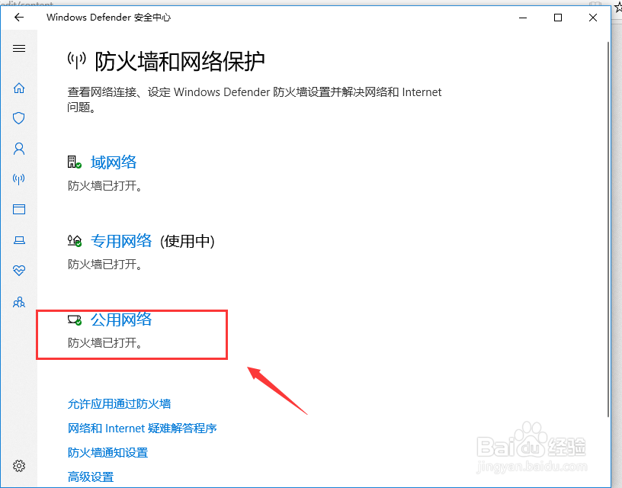Open the 公用网络 firewall settings
The width and height of the screenshot is (622, 488).
[x=121, y=319]
